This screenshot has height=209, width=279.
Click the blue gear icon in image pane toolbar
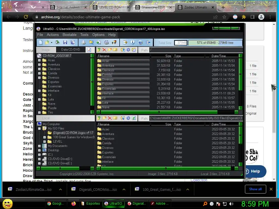pos(128,50)
